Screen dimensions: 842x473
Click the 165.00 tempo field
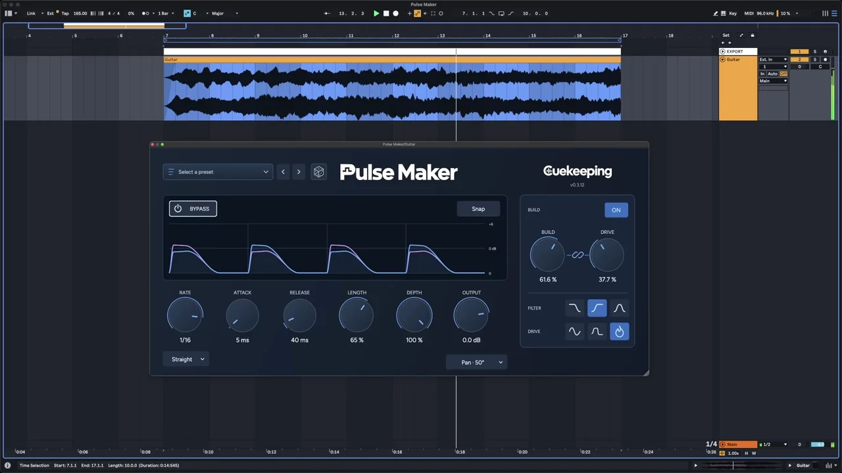pos(80,13)
